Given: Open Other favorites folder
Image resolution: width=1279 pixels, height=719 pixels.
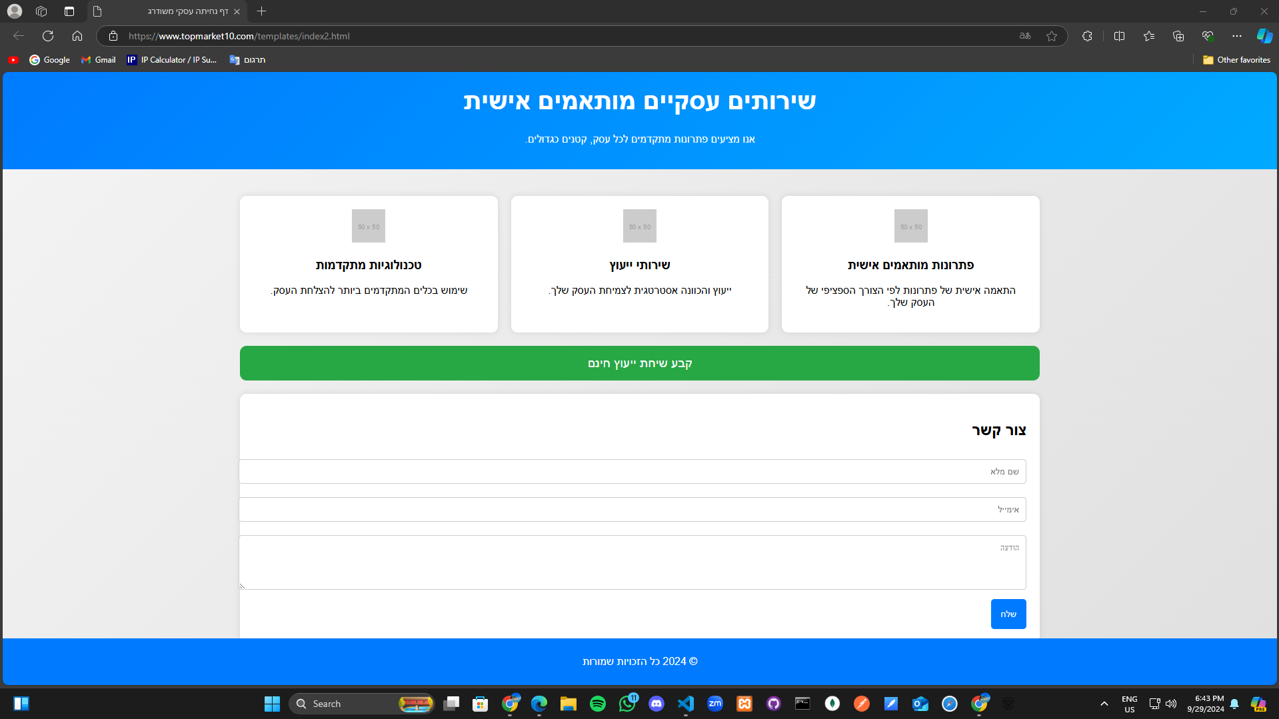Looking at the screenshot, I should click(1236, 60).
